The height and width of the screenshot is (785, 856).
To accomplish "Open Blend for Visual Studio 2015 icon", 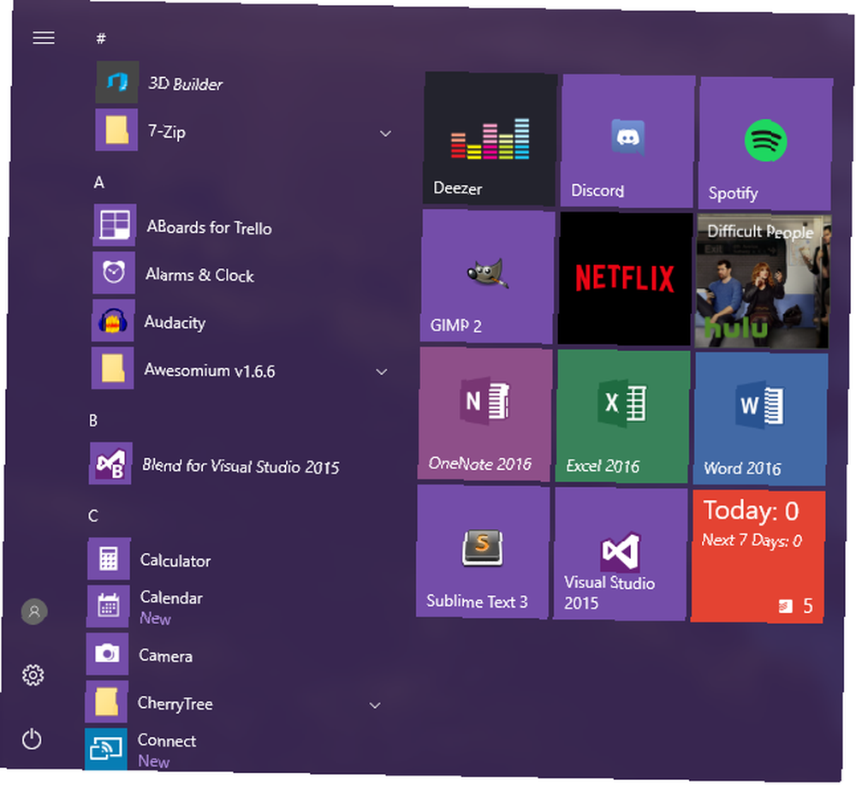I will (x=110, y=463).
